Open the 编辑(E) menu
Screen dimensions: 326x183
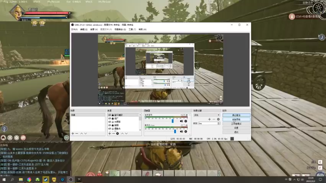coord(84,29)
